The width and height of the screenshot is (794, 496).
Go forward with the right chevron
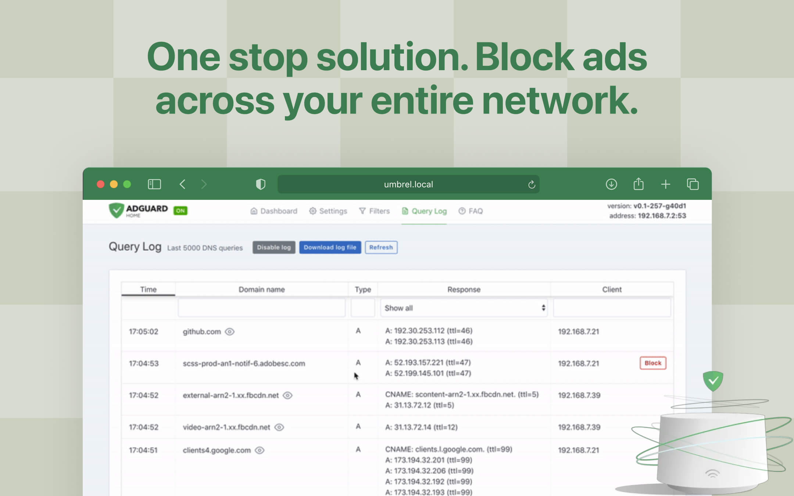tap(204, 184)
